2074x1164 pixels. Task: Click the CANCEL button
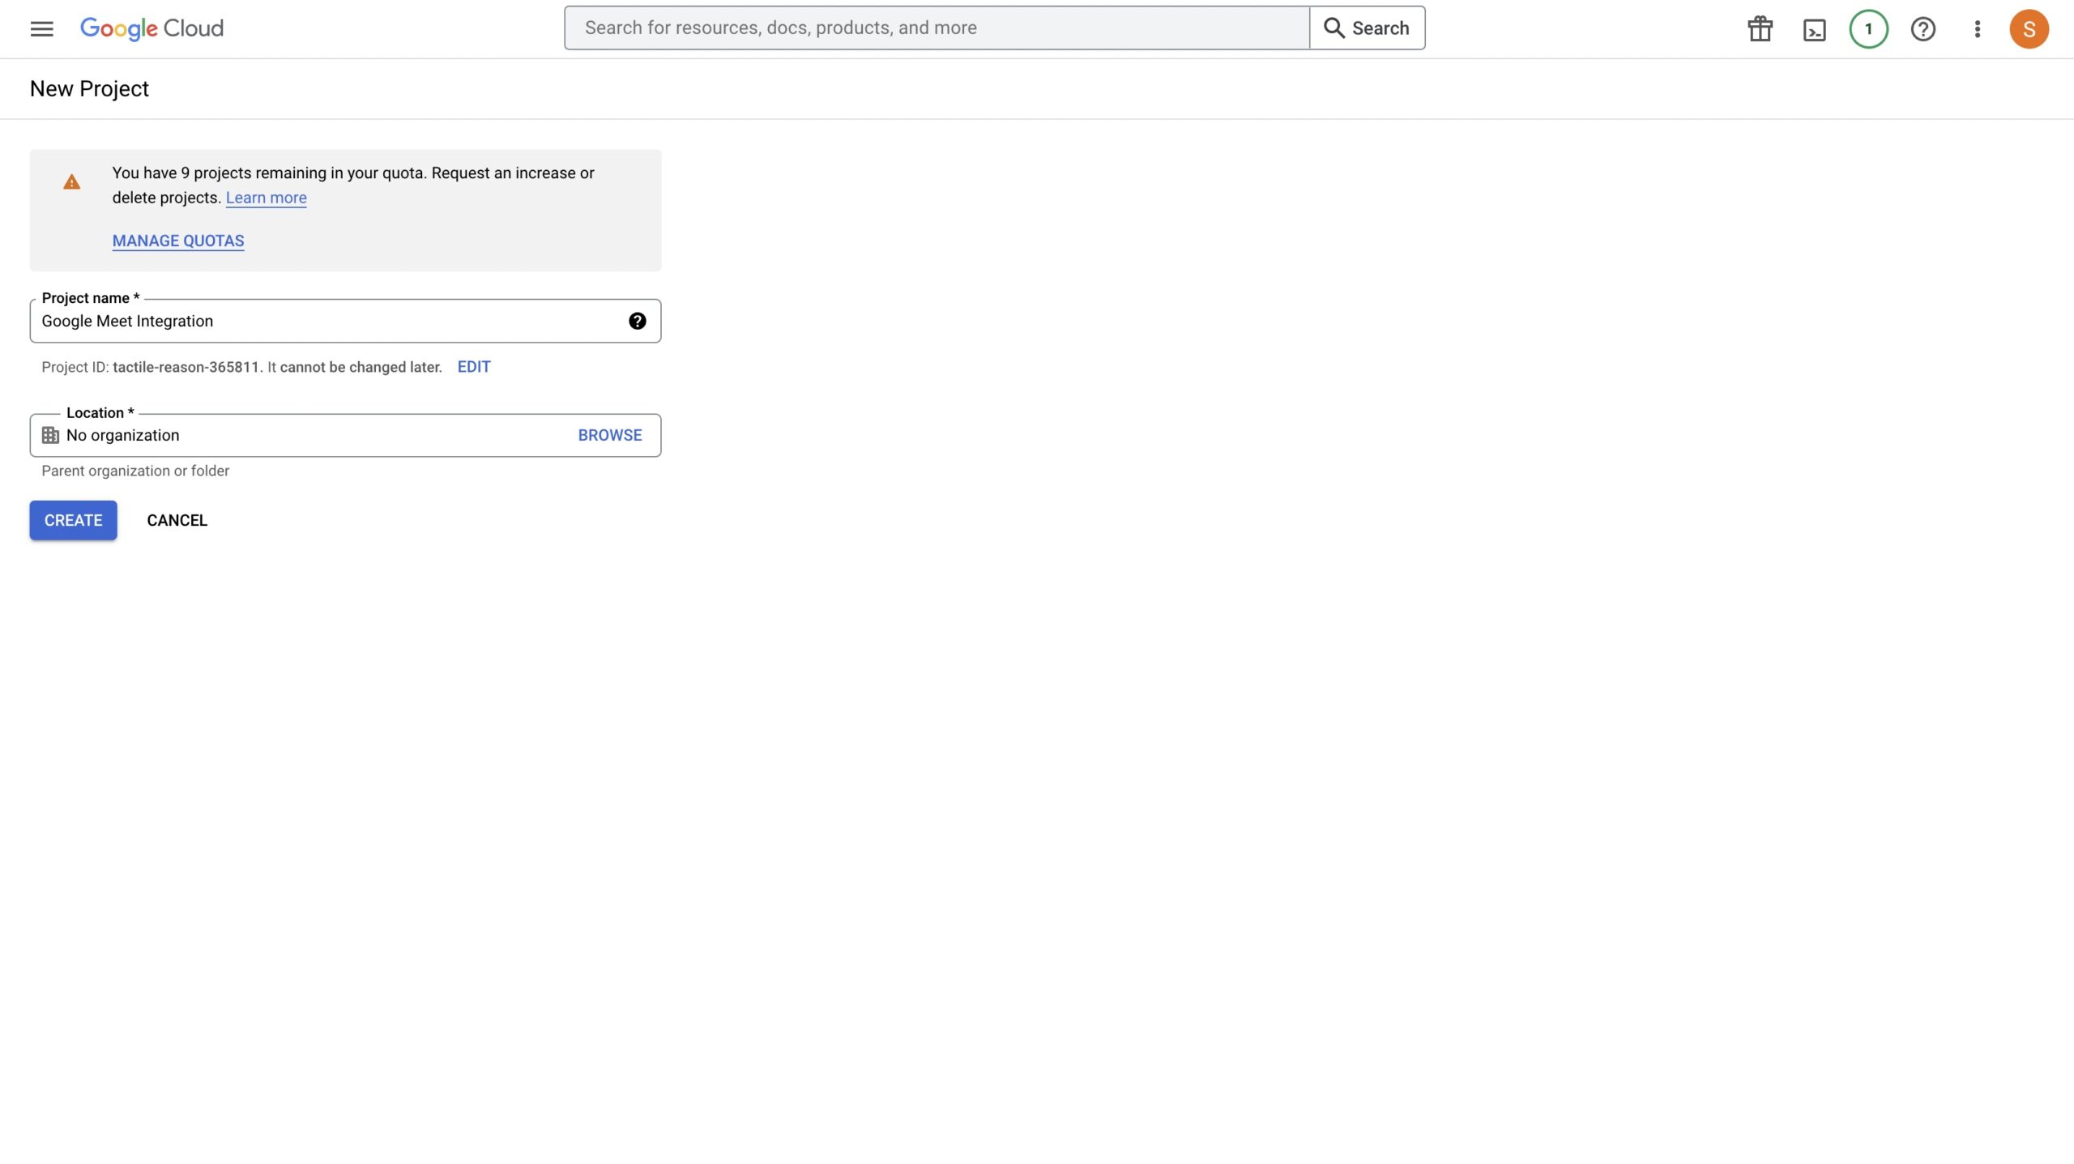(x=177, y=520)
